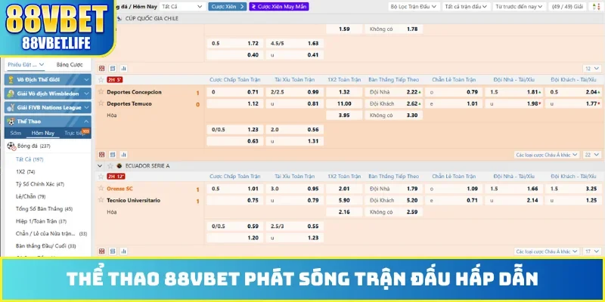This screenshot has height=302, width=605.
Task: Click red grid icon below Deportes Temuco match
Action: tap(101, 155)
